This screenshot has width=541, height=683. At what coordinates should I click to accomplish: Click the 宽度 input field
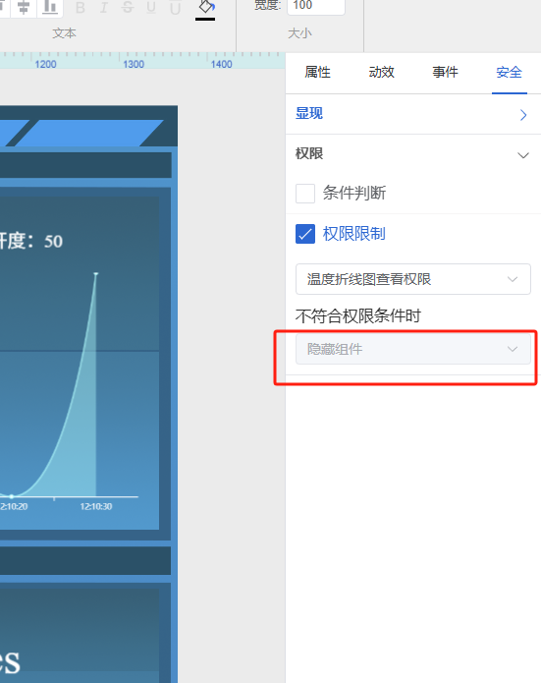point(316,6)
